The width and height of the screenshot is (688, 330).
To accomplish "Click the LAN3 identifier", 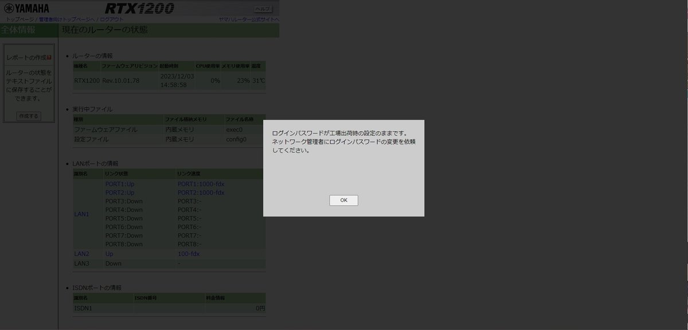I will (82, 264).
